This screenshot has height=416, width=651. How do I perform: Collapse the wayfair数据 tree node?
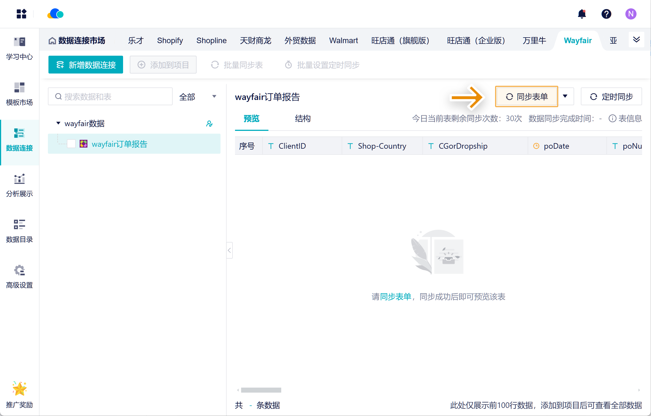point(58,123)
